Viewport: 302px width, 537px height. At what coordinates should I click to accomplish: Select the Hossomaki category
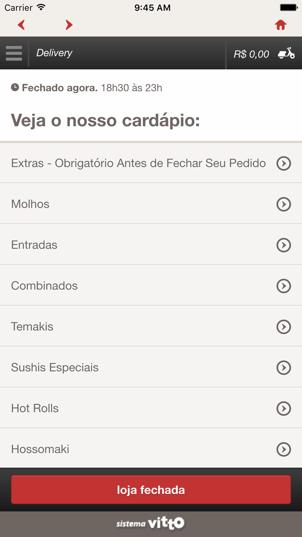coord(40,449)
